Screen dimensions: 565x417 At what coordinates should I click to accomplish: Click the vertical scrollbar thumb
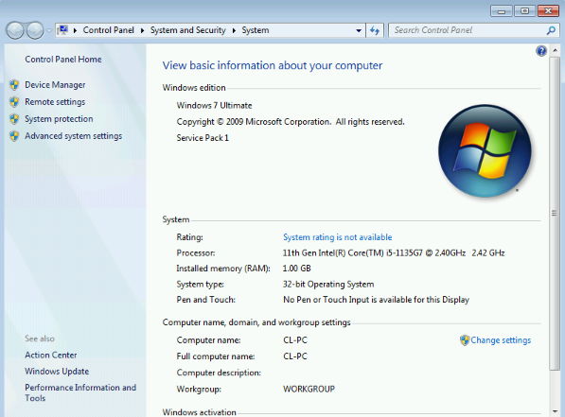555,213
